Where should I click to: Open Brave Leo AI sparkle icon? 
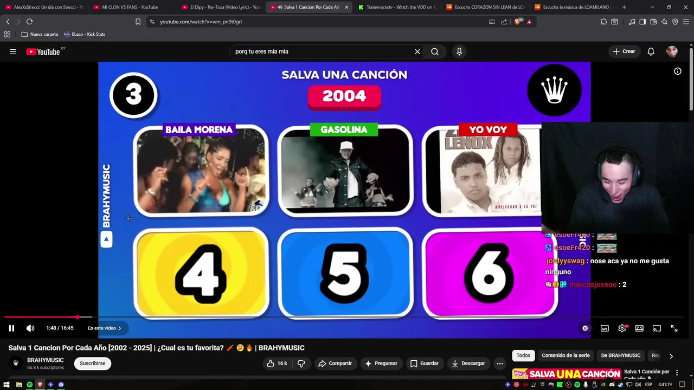664,22
